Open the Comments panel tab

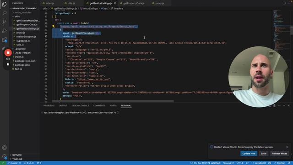99,106
